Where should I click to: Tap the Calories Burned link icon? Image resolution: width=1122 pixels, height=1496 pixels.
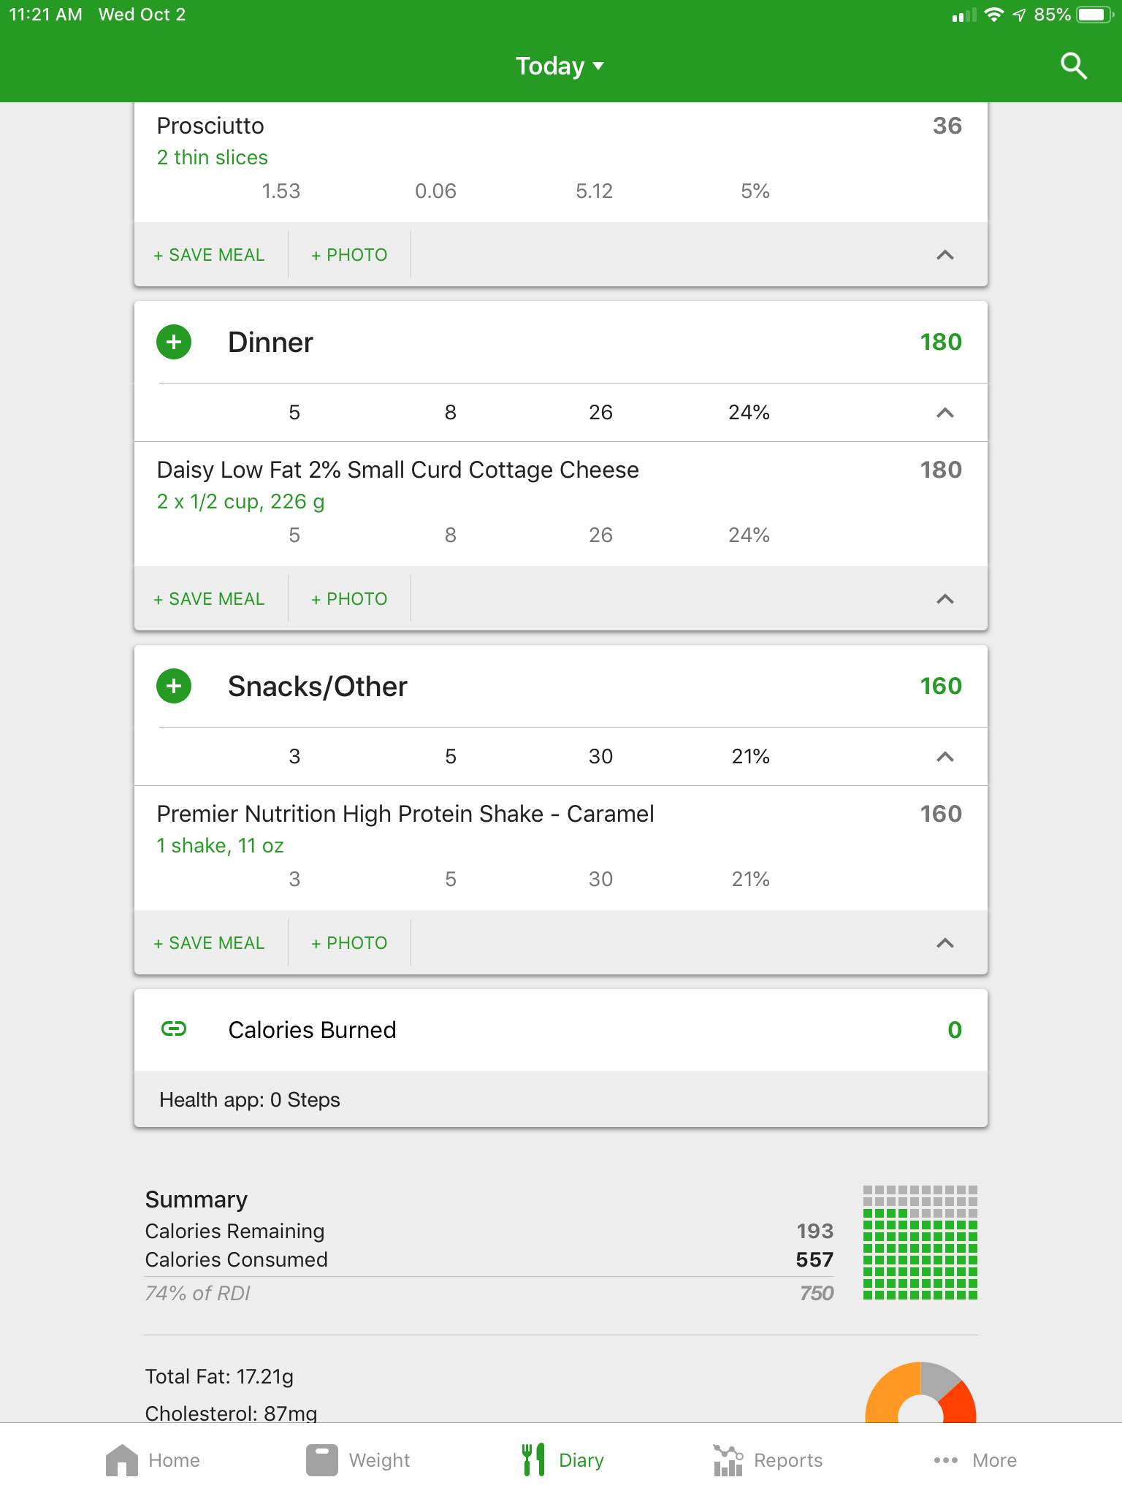[x=174, y=1029]
